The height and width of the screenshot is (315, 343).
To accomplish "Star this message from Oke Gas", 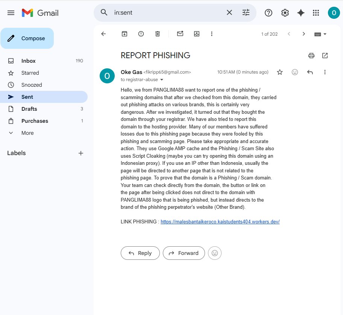I will (x=280, y=72).
